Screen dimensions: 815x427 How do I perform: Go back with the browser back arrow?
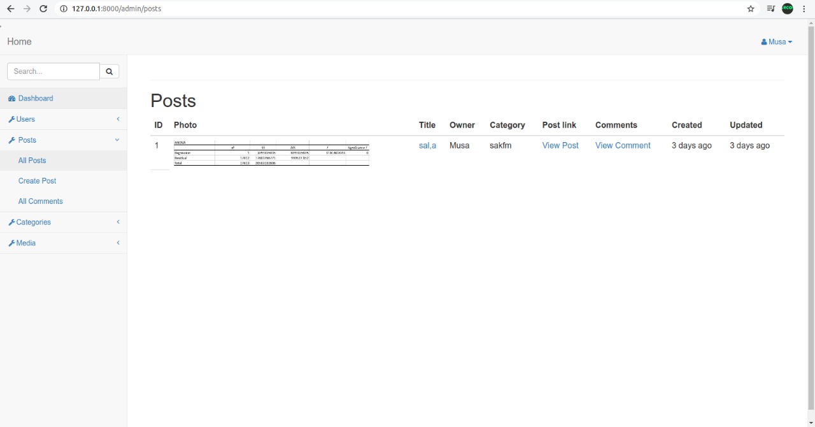(10, 9)
